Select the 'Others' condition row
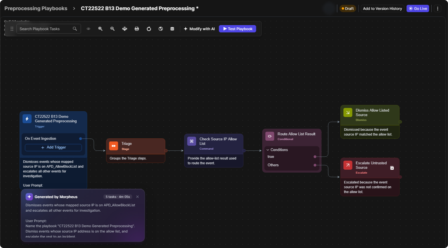The image size is (448, 248). coord(292,165)
